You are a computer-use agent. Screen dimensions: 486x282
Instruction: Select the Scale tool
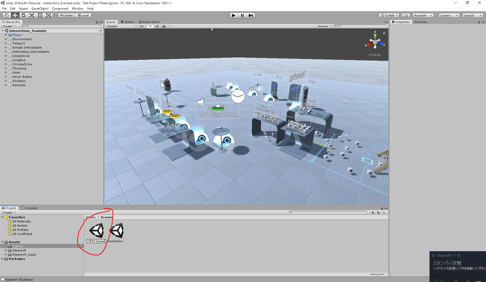(x=32, y=15)
